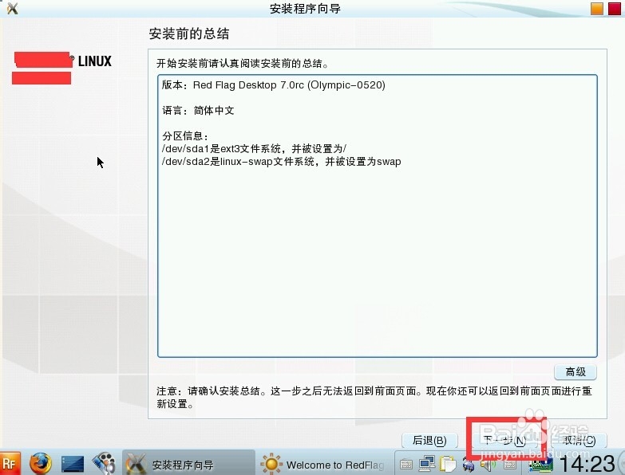Click the keyboard tray icon beside network icon

pos(406,465)
